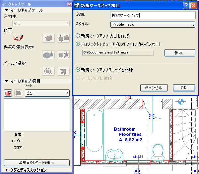Click the bathtub symbol in floor plan
Viewport: 199px width, 174px height.
tap(94, 131)
